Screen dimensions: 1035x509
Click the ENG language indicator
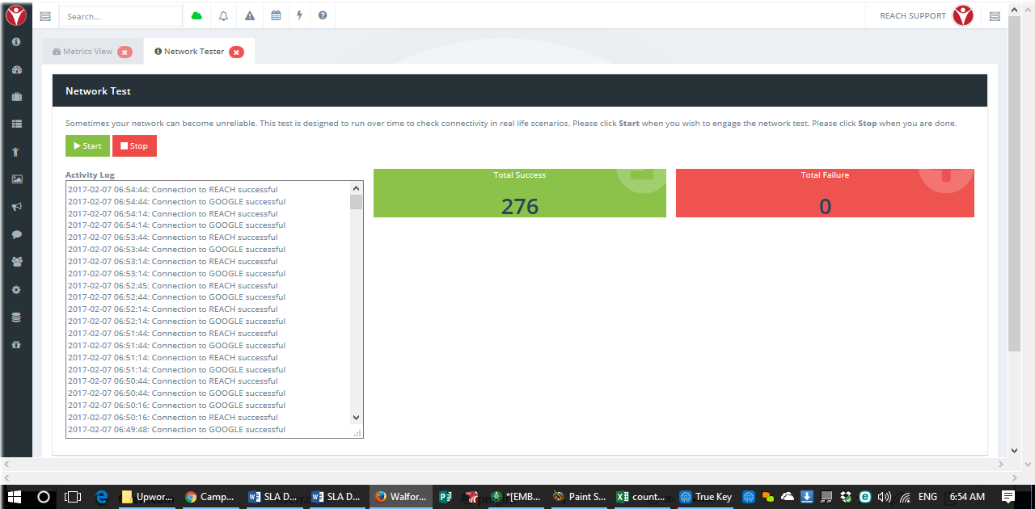click(928, 497)
